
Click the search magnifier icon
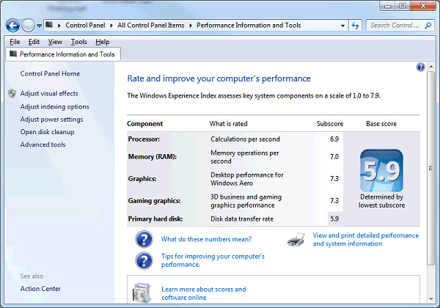coord(428,26)
